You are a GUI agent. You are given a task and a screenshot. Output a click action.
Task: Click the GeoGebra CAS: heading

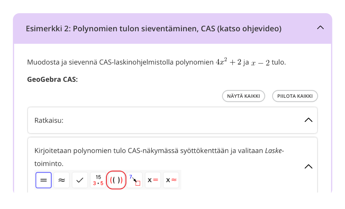[x=52, y=79]
